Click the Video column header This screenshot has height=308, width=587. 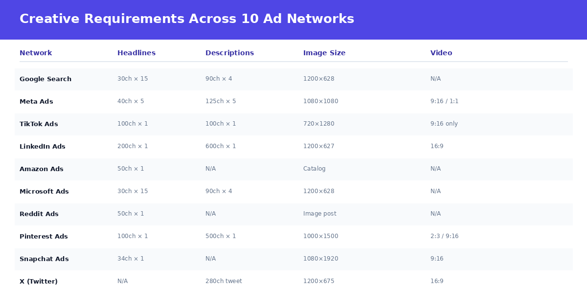441,53
